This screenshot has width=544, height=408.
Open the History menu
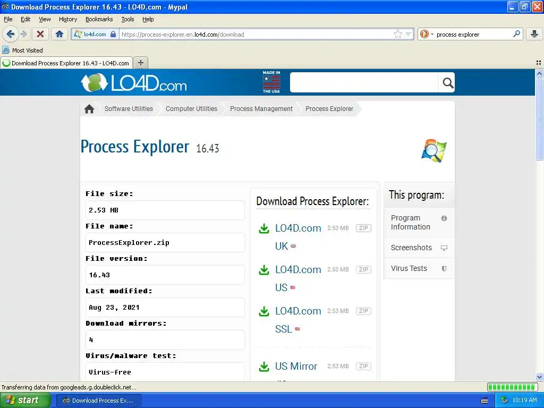point(68,19)
